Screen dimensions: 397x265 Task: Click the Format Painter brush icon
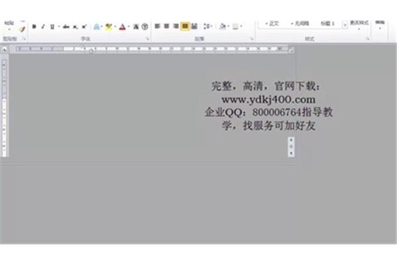pyautogui.click(x=22, y=28)
